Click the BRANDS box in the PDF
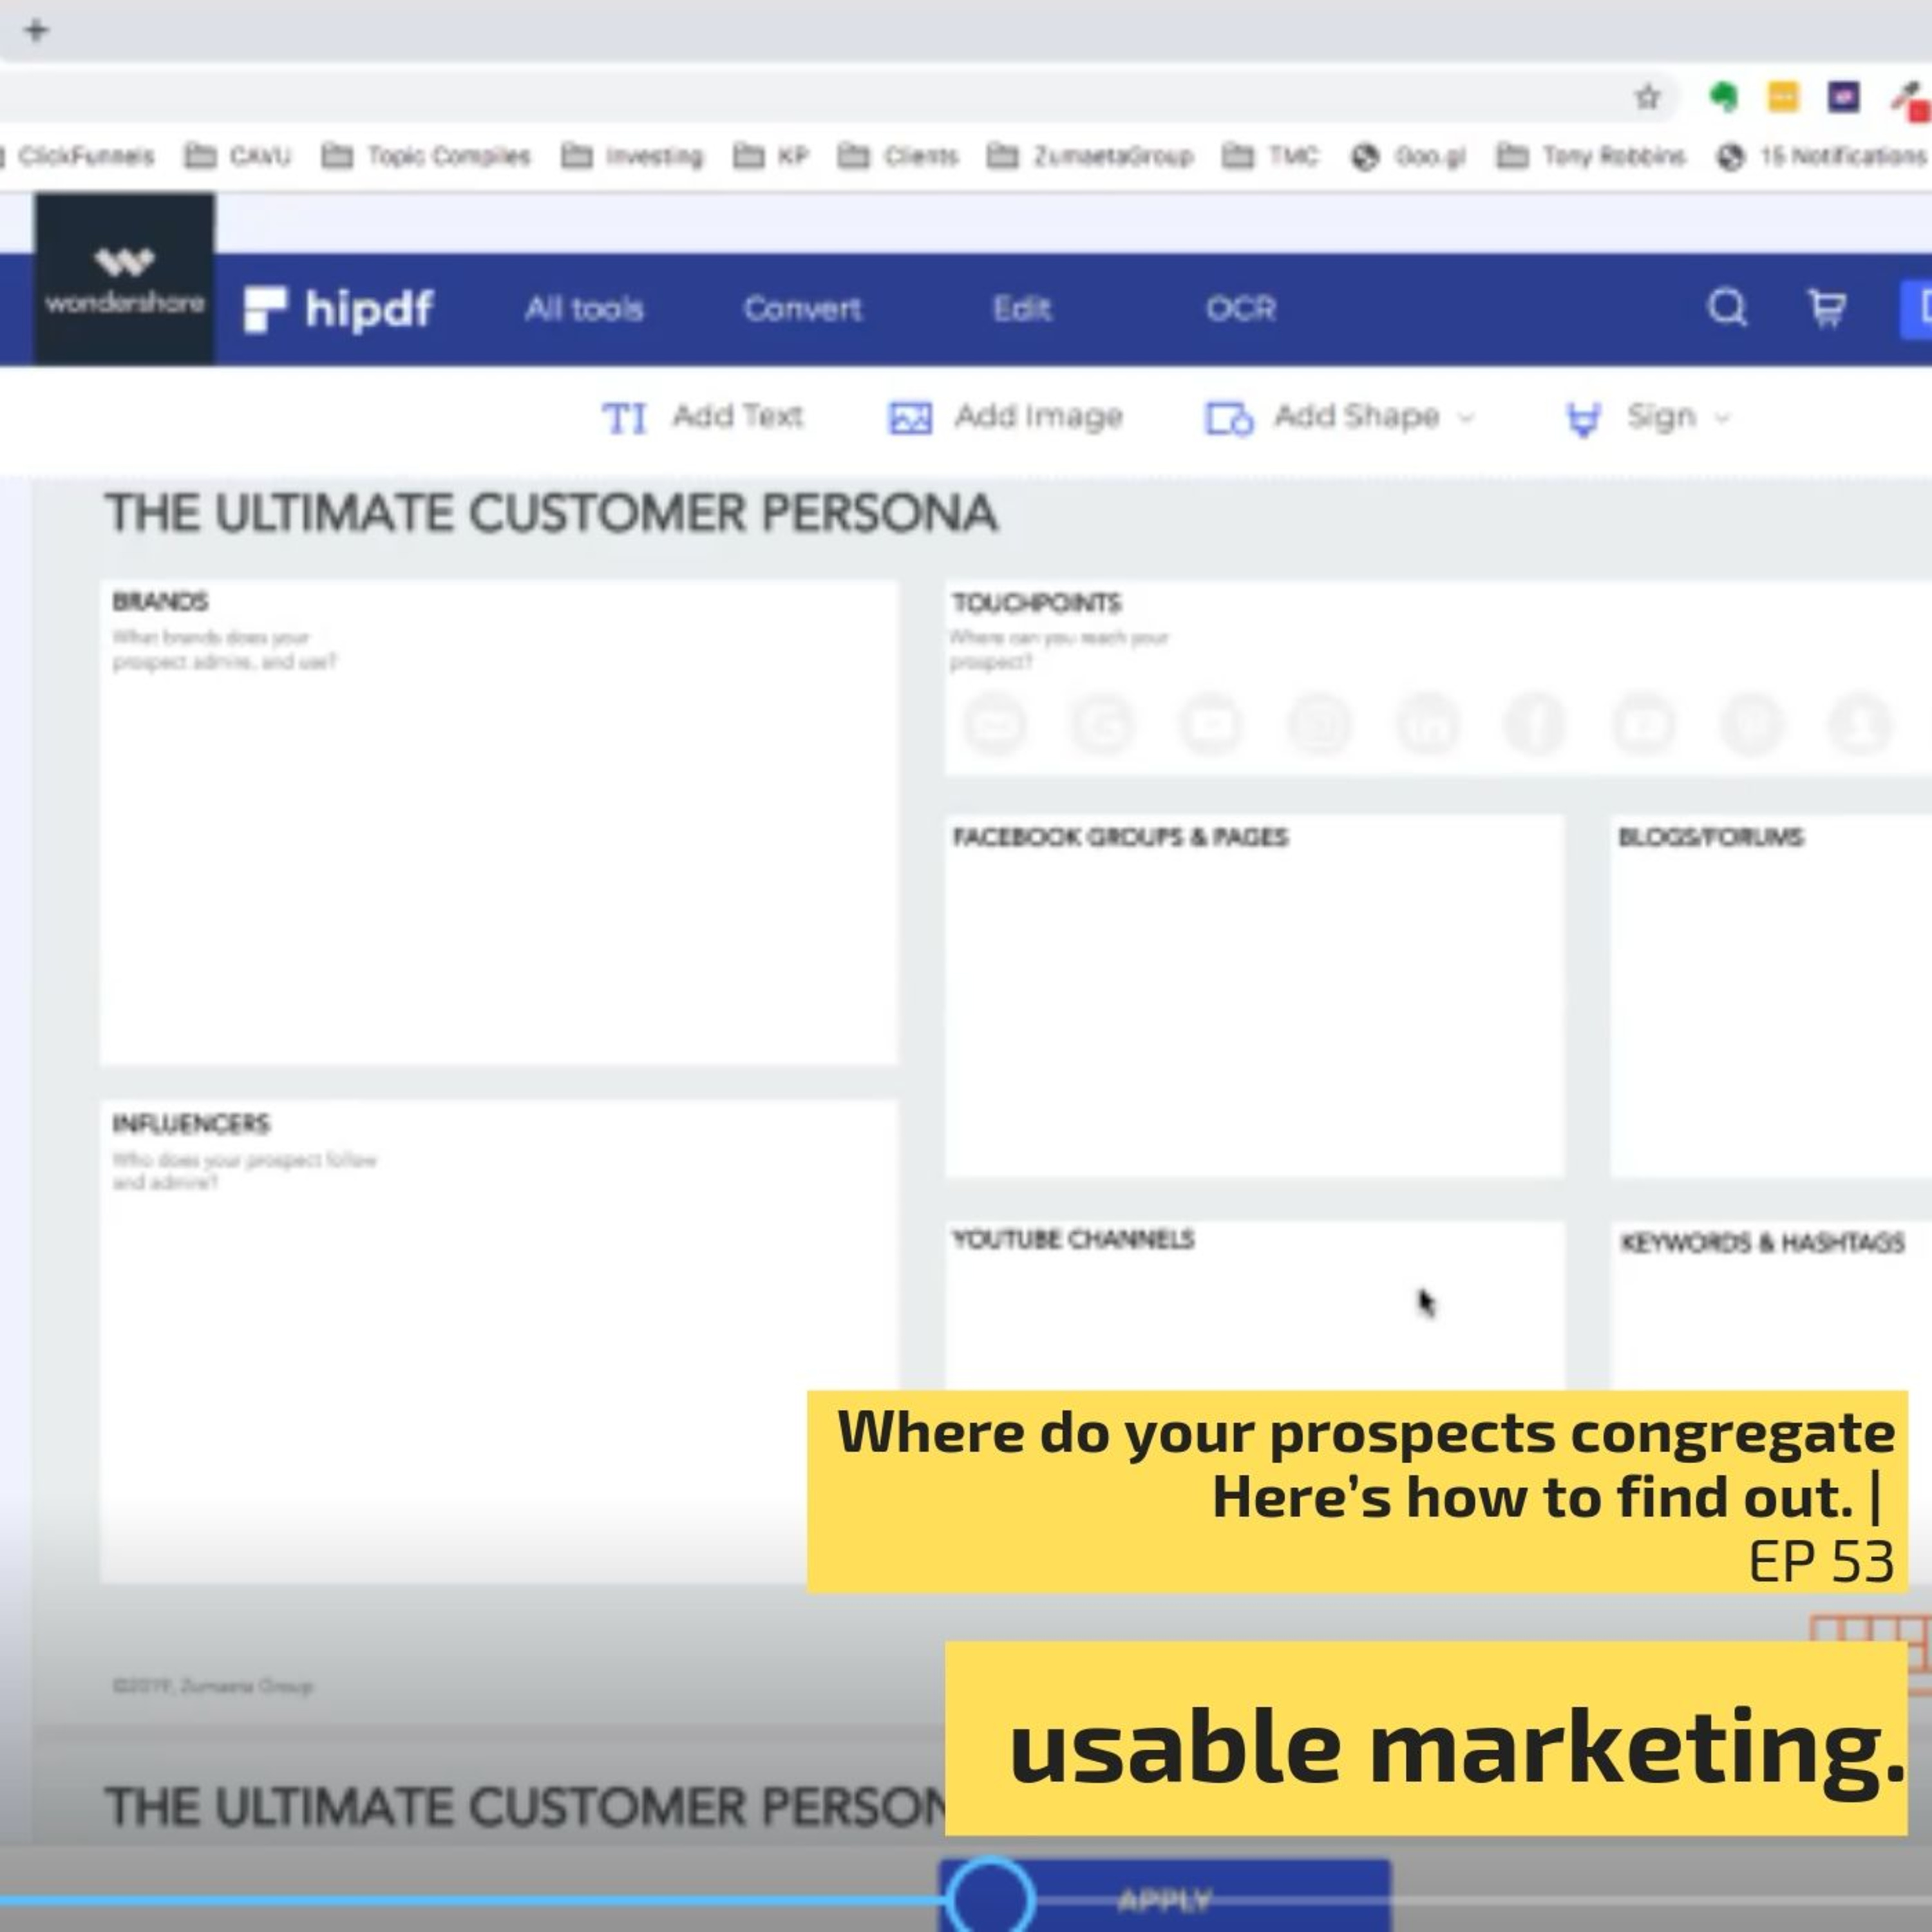The width and height of the screenshot is (1932, 1932). click(x=499, y=823)
